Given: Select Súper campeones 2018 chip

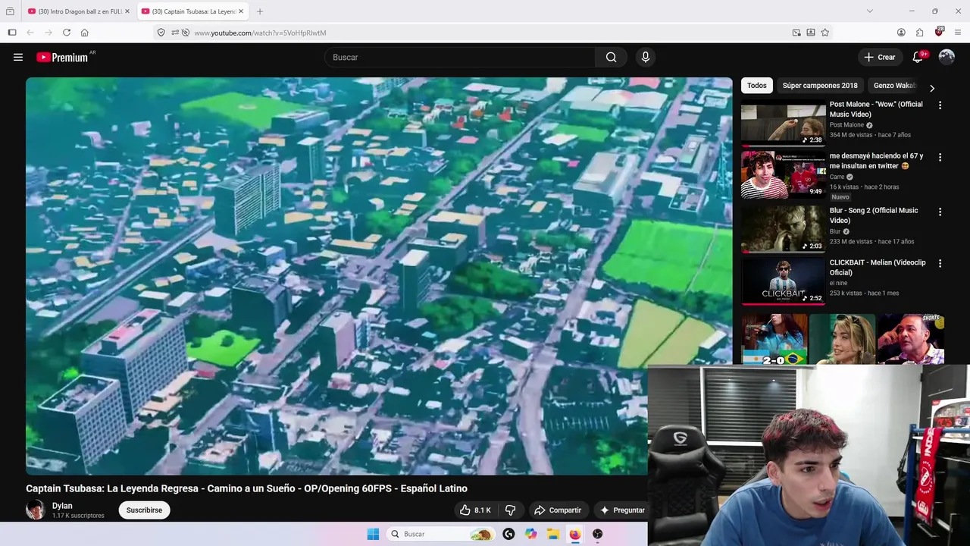Looking at the screenshot, I should coord(820,86).
